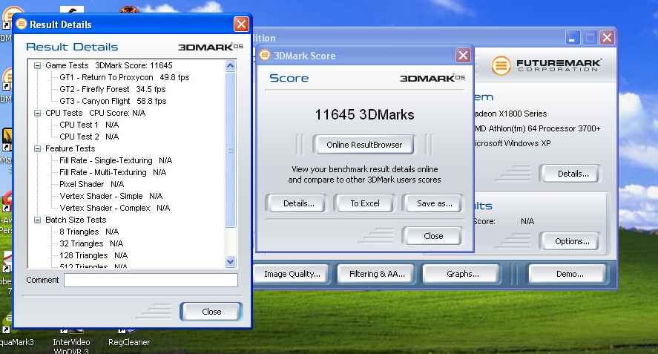
Task: Click the Comment text field
Action: point(151,280)
